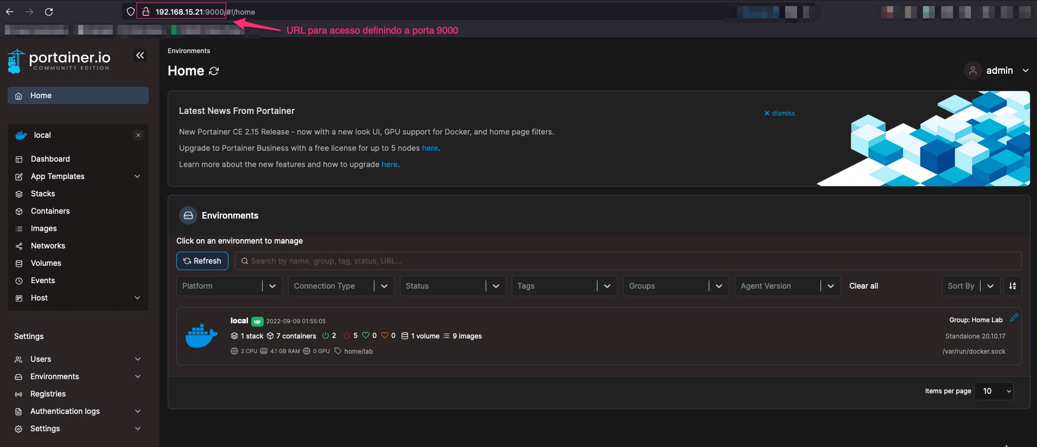Toggle sort order with A-Z icon
Image resolution: width=1037 pixels, height=447 pixels.
[x=1013, y=286]
